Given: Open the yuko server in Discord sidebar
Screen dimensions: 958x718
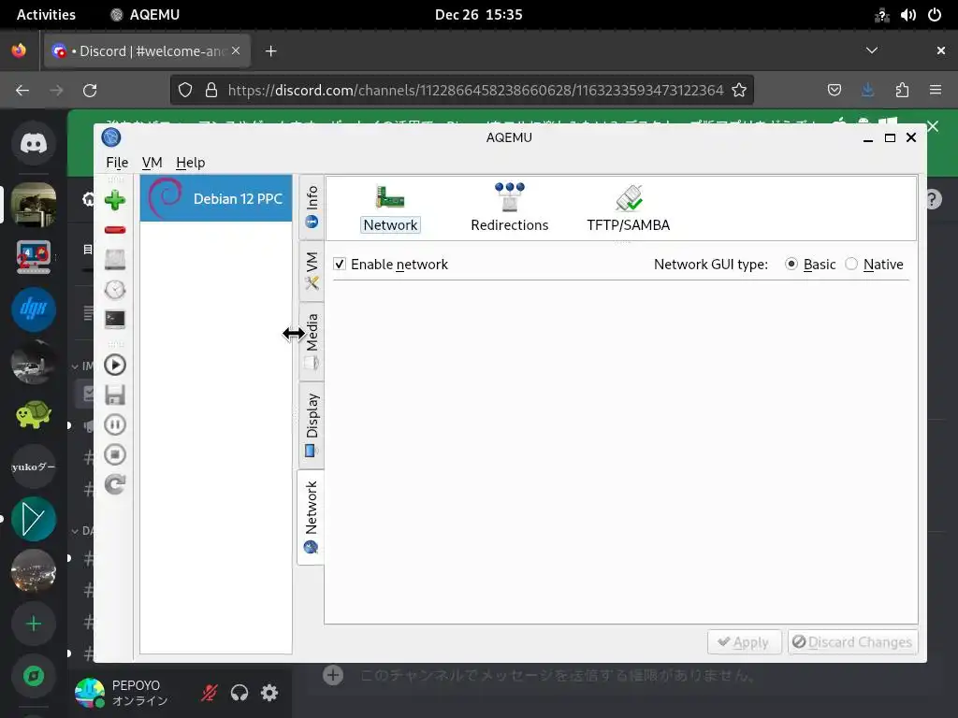Looking at the screenshot, I should (x=34, y=467).
